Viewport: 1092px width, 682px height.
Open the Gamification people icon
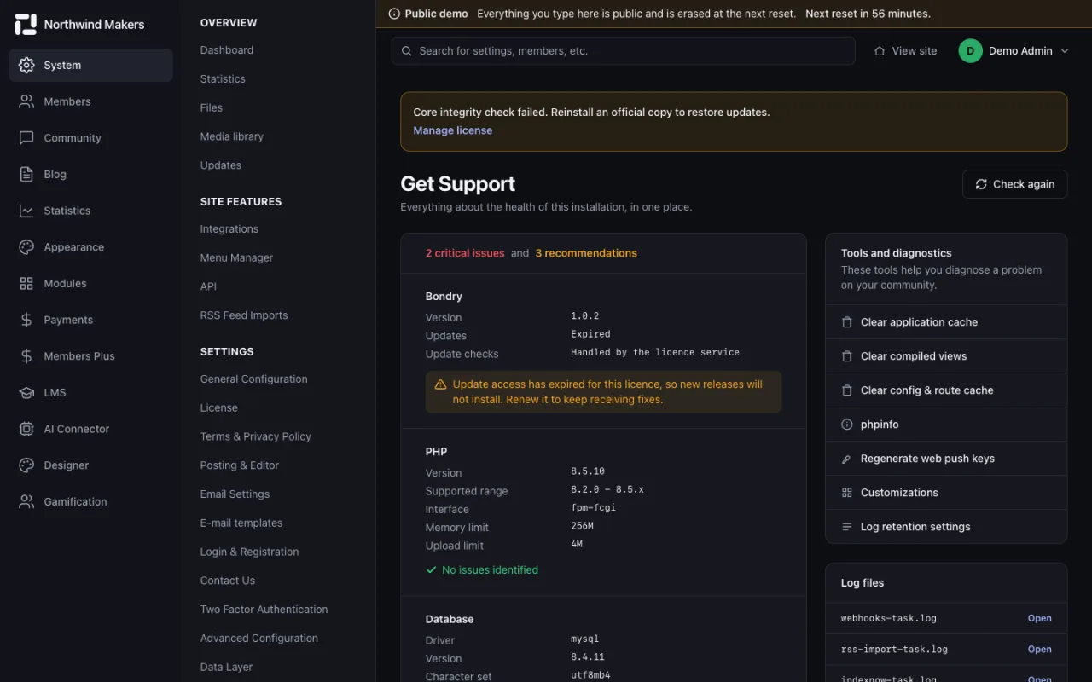coord(26,502)
